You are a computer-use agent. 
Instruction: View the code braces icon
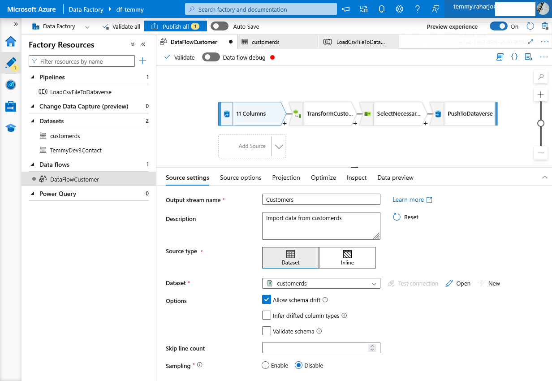514,57
